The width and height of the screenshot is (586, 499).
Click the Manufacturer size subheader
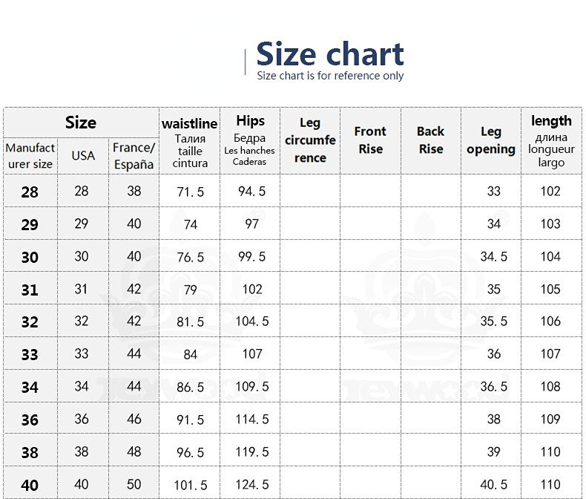tap(30, 157)
